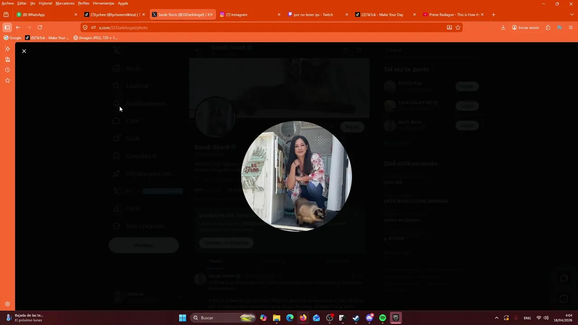Open the Herramientas menu
578x325 pixels.
(103, 3)
